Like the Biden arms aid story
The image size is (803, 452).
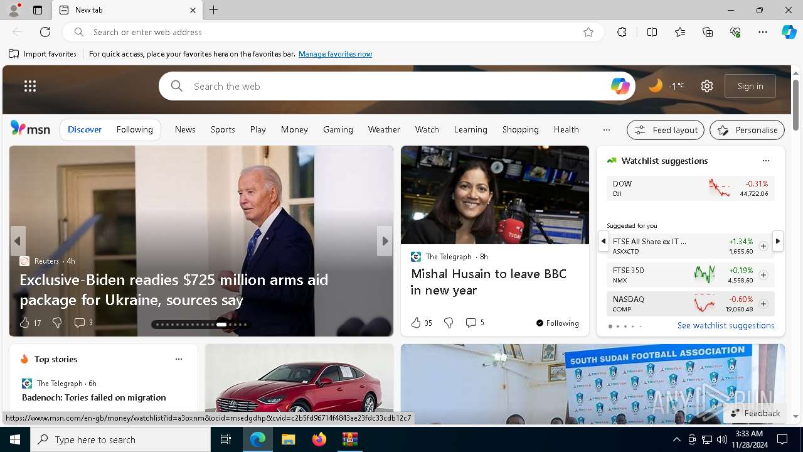(x=24, y=323)
